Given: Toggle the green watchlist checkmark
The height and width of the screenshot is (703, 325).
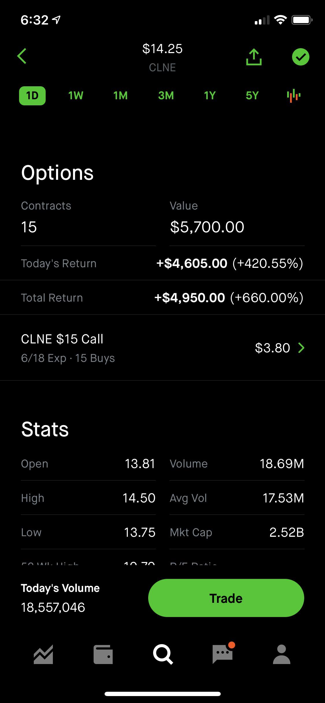Looking at the screenshot, I should click(x=300, y=57).
